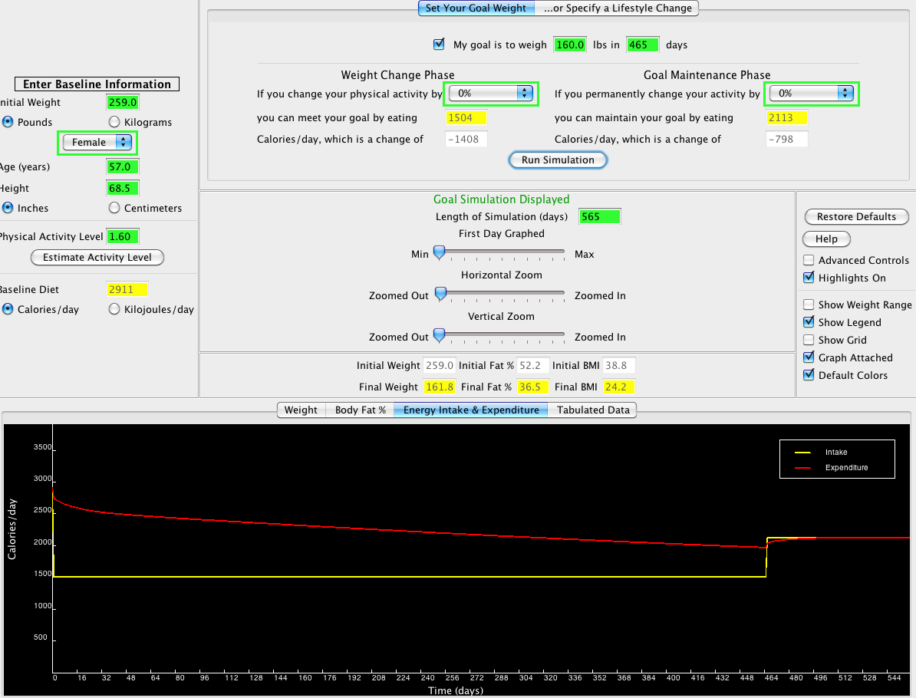Toggle the Highlights On checkbox
The width and height of the screenshot is (916, 698).
[x=809, y=278]
